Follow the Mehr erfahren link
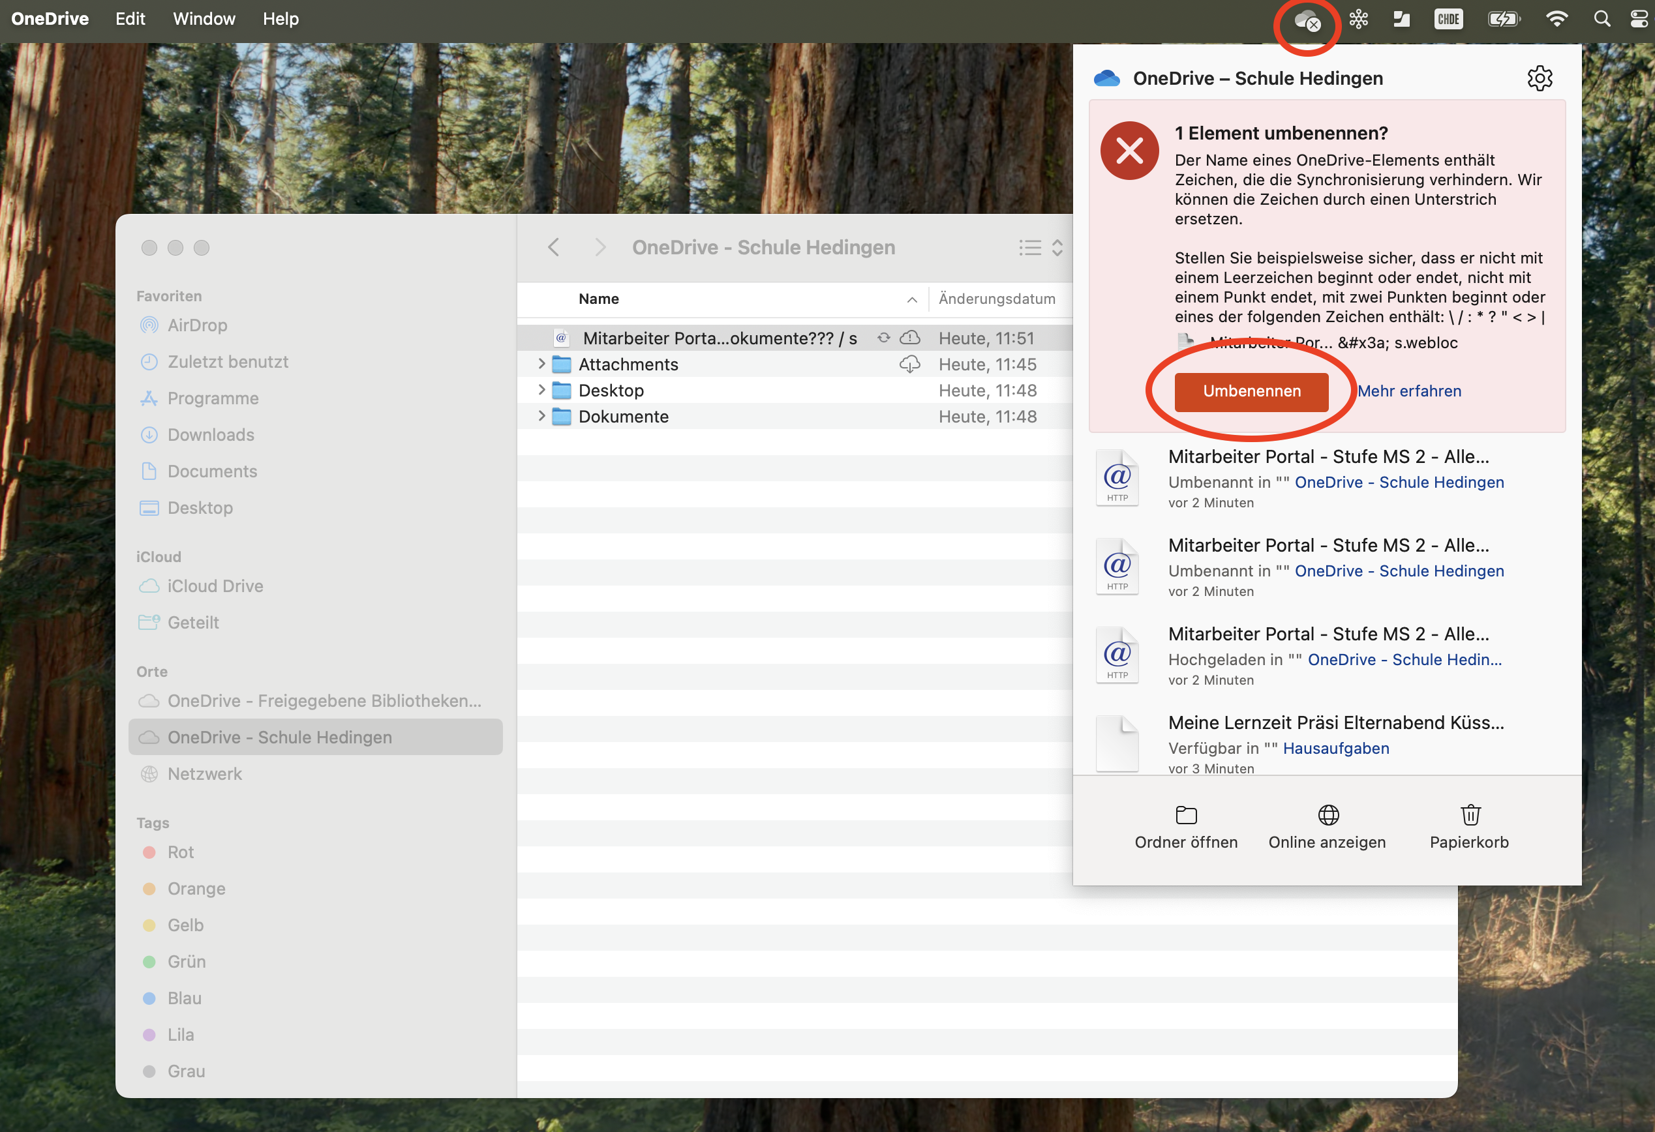1655x1132 pixels. coord(1408,391)
